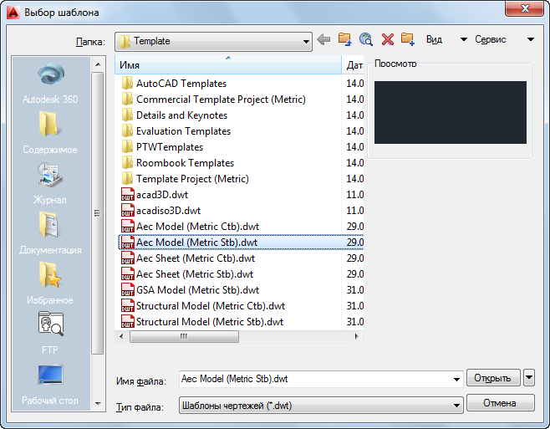This screenshot has width=550, height=429.
Task: Create a new folder
Action: tap(408, 39)
